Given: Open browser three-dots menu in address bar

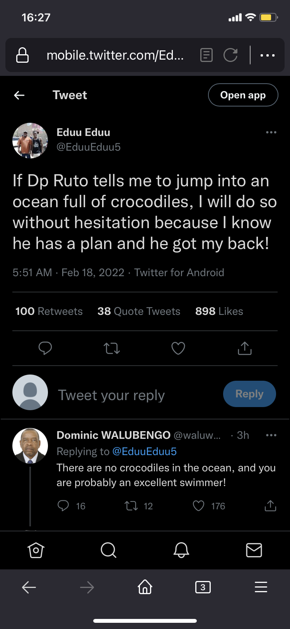Looking at the screenshot, I should click(268, 55).
